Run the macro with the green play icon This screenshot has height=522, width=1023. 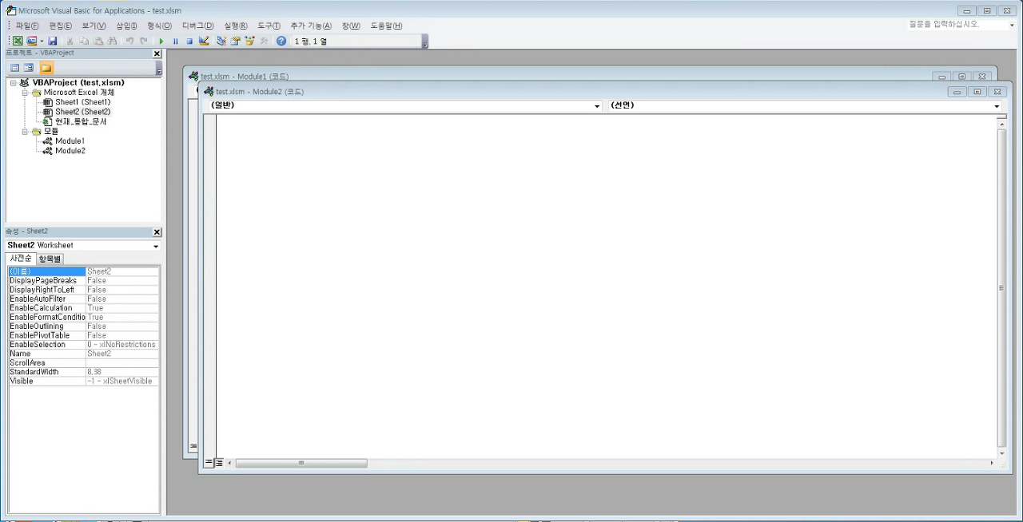[x=161, y=41]
